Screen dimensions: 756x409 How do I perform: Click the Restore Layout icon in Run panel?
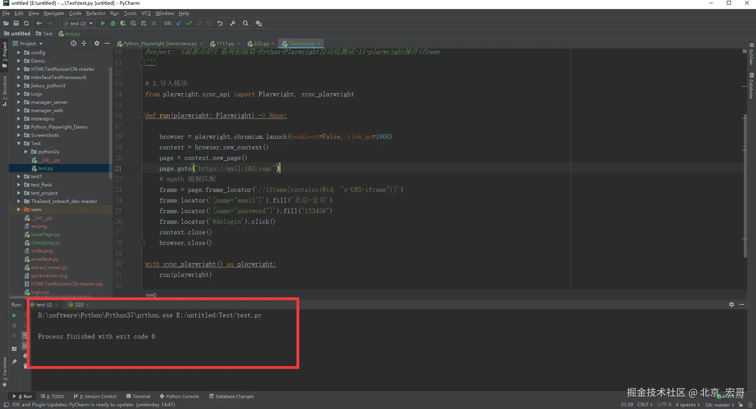click(x=14, y=348)
